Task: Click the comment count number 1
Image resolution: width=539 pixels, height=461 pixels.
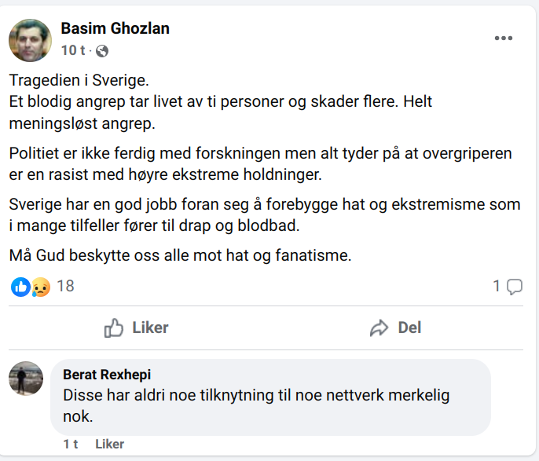Action: (x=497, y=287)
